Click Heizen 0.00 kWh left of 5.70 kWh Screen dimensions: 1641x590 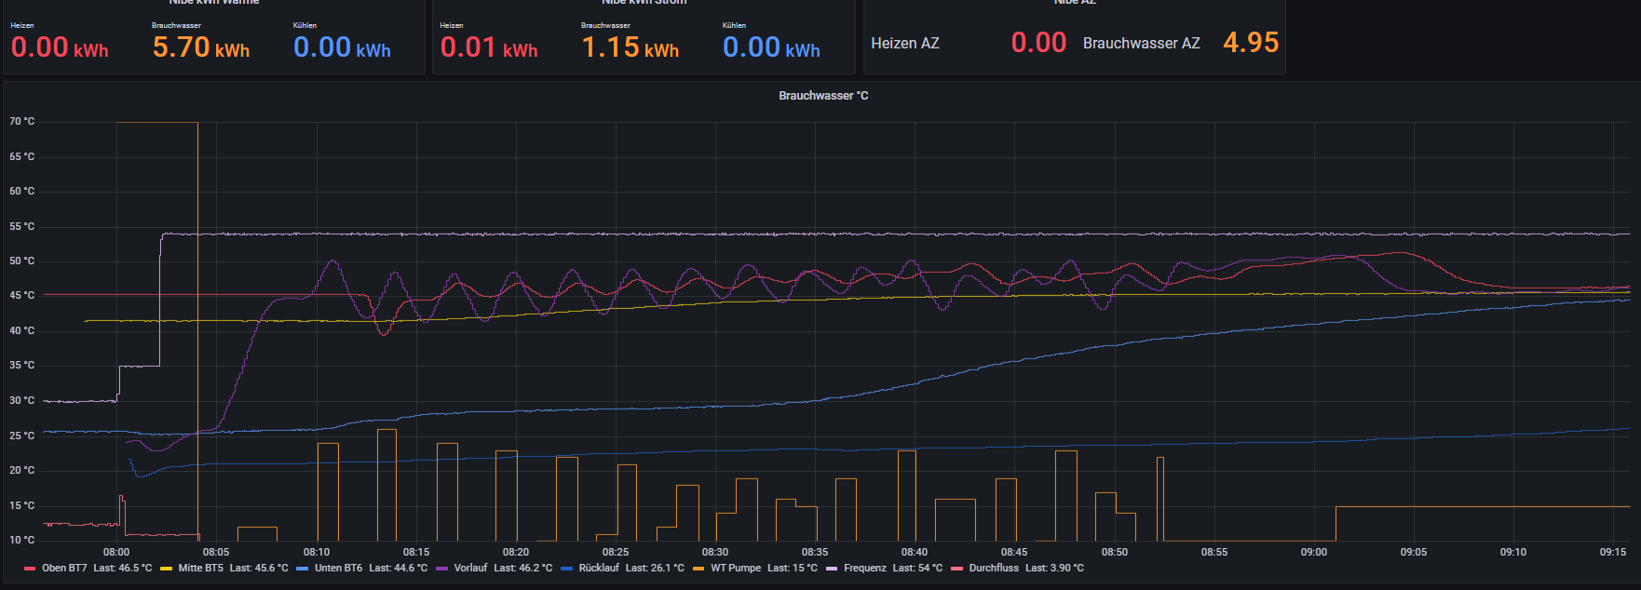(x=60, y=47)
